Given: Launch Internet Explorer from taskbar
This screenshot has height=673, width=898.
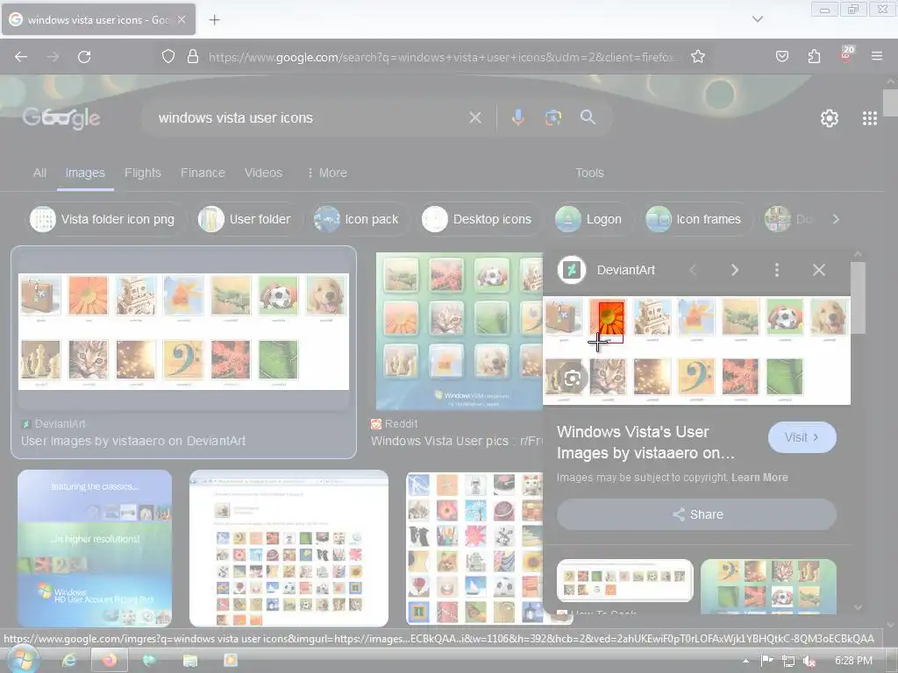Looking at the screenshot, I should click(x=69, y=661).
